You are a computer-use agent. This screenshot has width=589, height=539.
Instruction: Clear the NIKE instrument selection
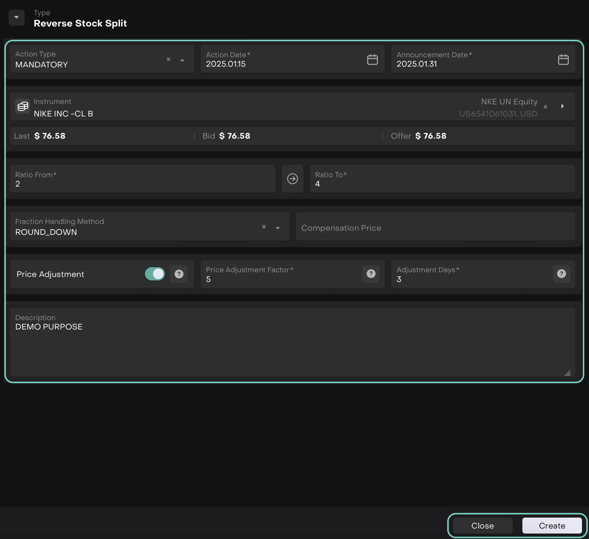pyautogui.click(x=545, y=107)
